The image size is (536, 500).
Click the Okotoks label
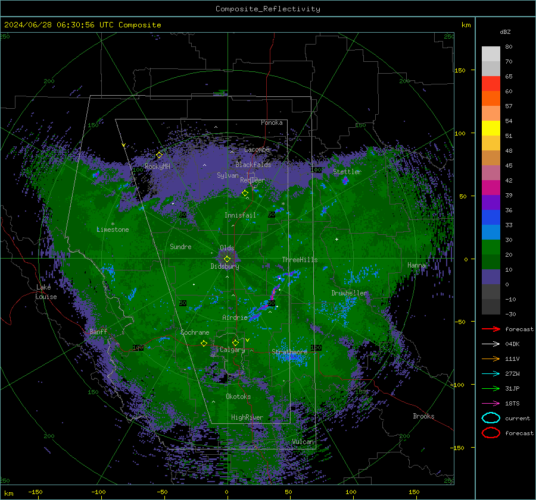pyautogui.click(x=238, y=396)
